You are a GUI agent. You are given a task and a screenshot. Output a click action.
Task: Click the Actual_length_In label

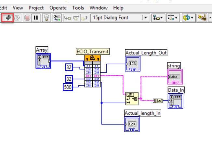(x=143, y=113)
